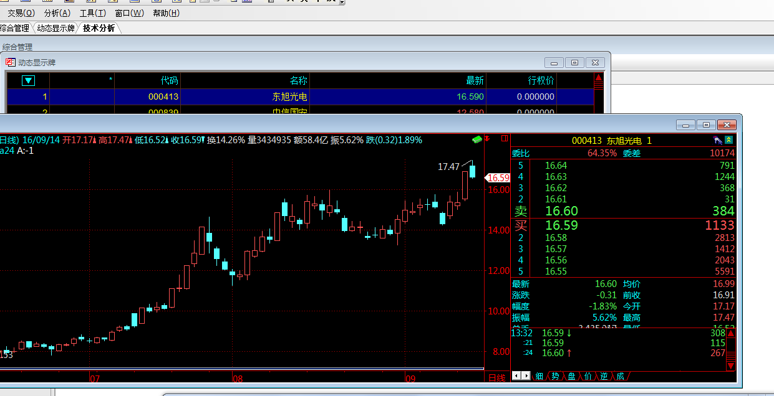
Task: Maximize the 动态显示牌 window
Action: (574, 62)
